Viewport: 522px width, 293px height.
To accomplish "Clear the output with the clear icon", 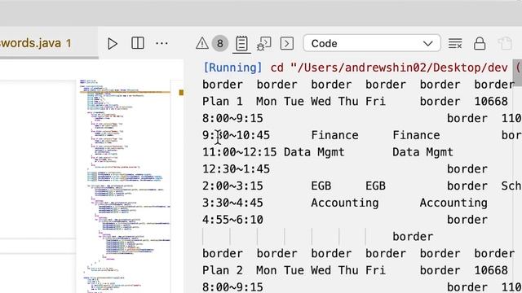I will click(x=455, y=43).
